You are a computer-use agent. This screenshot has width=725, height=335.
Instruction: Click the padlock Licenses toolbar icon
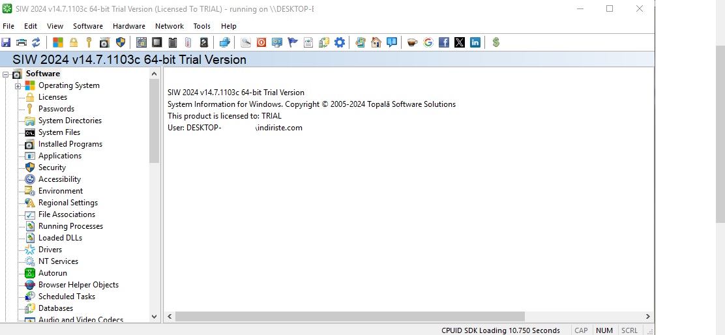74,42
